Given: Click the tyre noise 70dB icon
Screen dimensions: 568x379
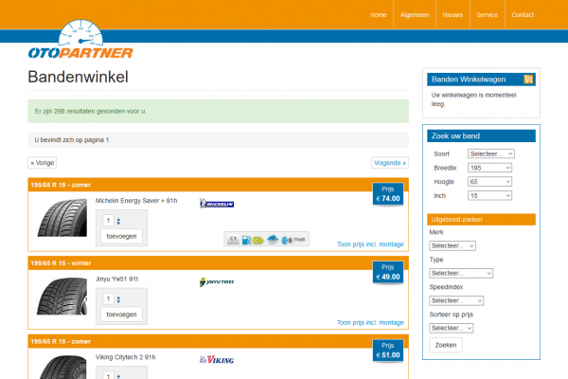Looking at the screenshot, I should tap(293, 240).
